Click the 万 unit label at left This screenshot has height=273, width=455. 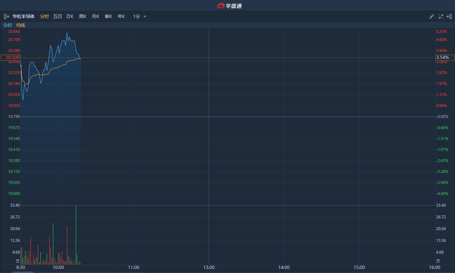[x=17, y=261]
